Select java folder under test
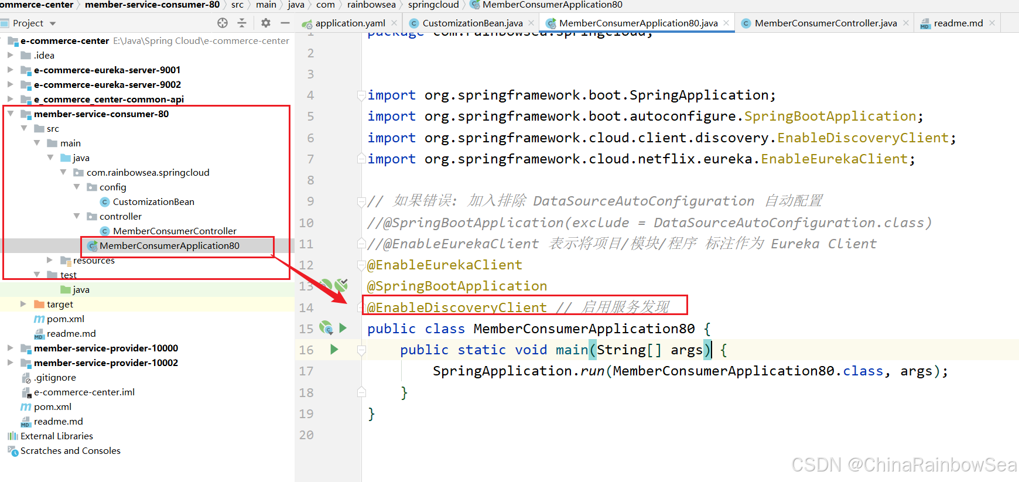The image size is (1019, 482). [x=81, y=289]
